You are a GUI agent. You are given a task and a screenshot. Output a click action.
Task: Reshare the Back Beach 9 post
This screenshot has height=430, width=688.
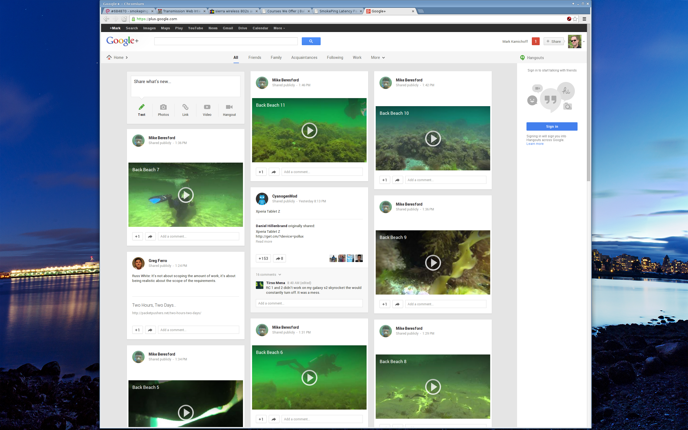point(397,304)
